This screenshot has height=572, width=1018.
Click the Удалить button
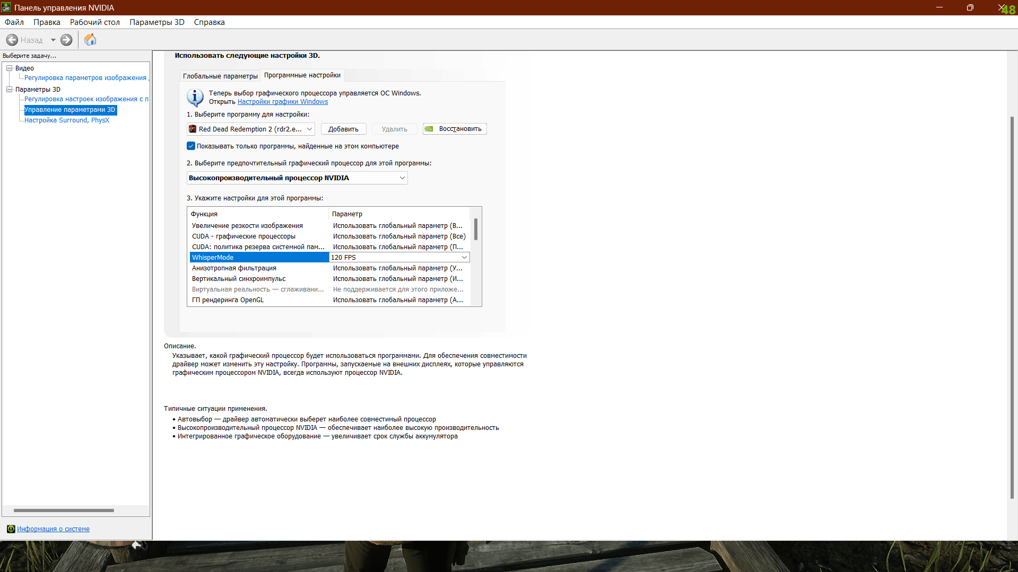point(394,129)
